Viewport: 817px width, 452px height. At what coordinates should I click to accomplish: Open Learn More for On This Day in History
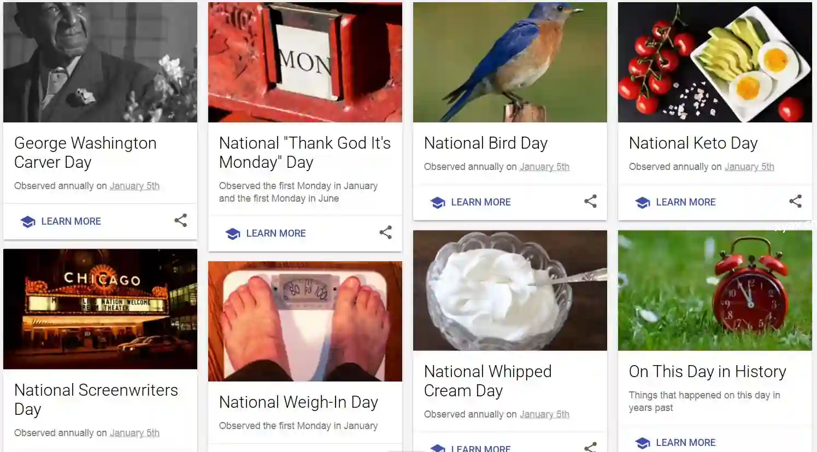pyautogui.click(x=685, y=443)
